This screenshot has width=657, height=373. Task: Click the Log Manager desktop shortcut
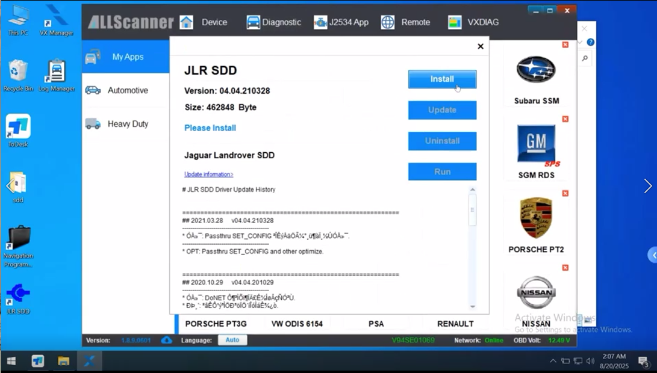(x=56, y=75)
